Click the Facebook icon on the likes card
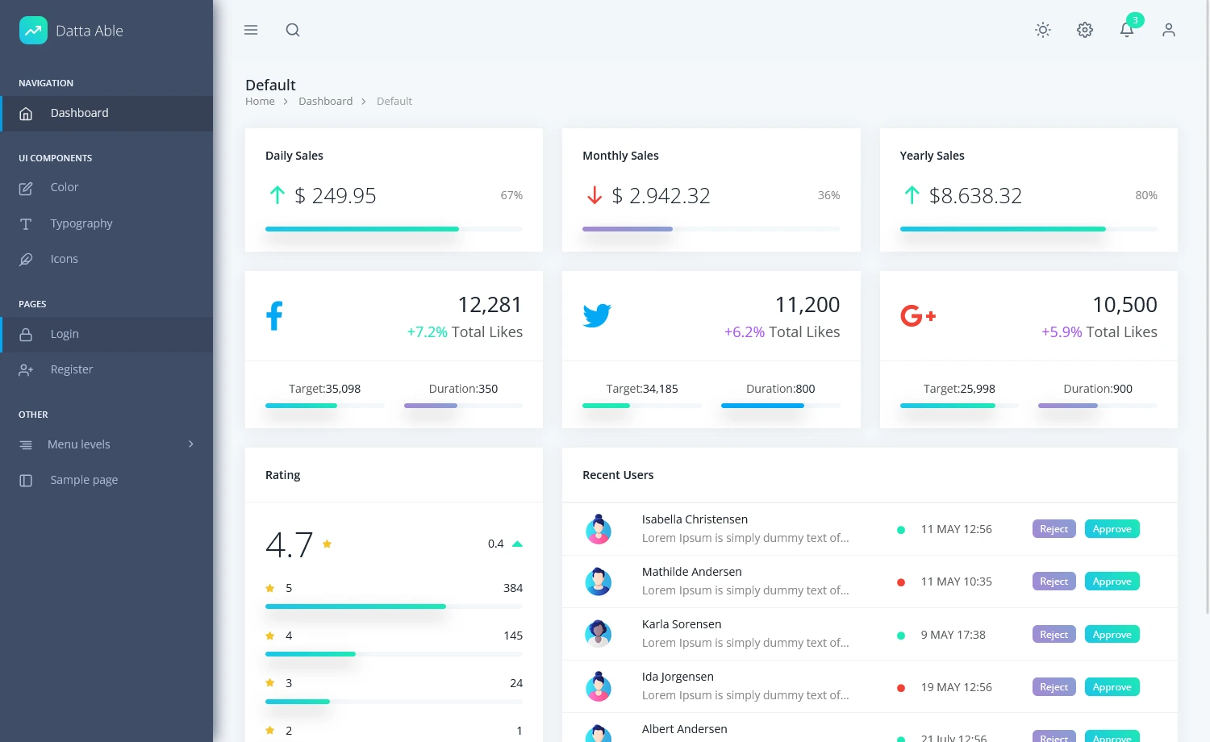This screenshot has width=1210, height=742. (274, 315)
